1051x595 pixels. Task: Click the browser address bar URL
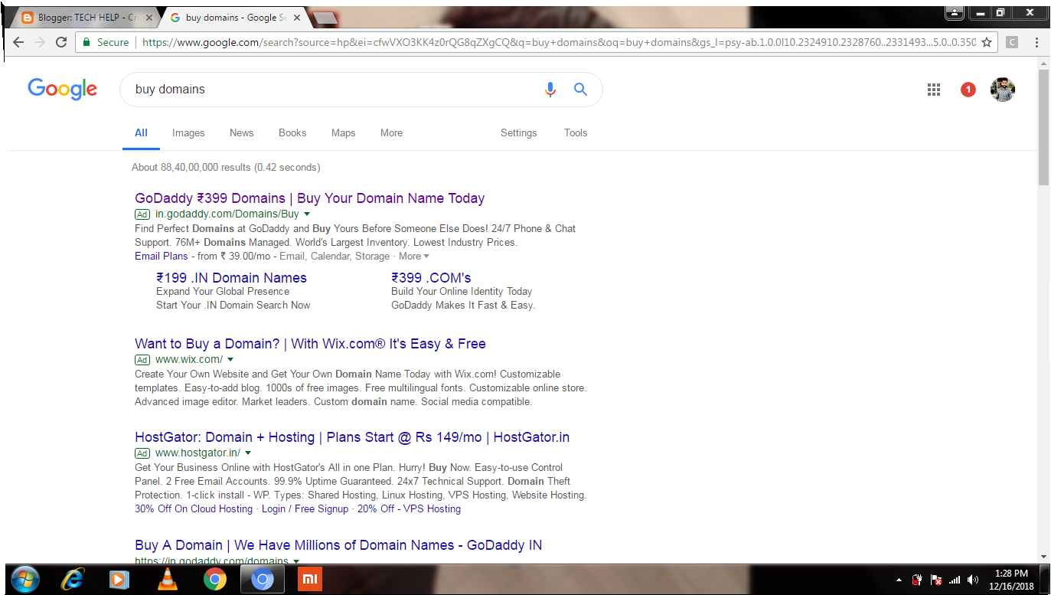(x=559, y=42)
